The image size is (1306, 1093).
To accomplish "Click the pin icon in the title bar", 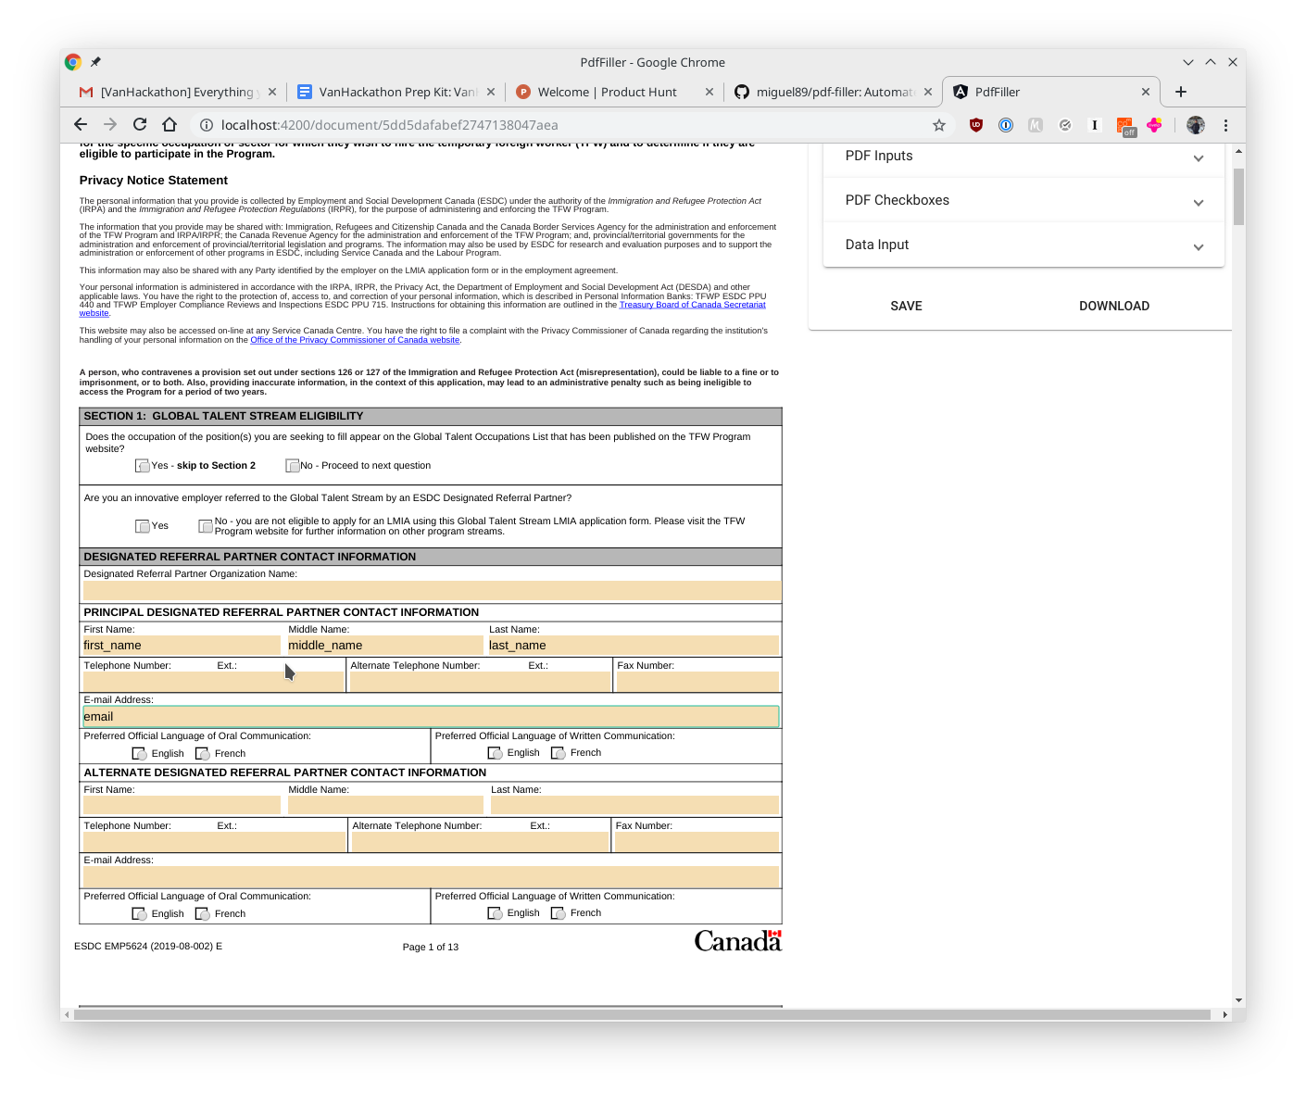I will [x=95, y=62].
